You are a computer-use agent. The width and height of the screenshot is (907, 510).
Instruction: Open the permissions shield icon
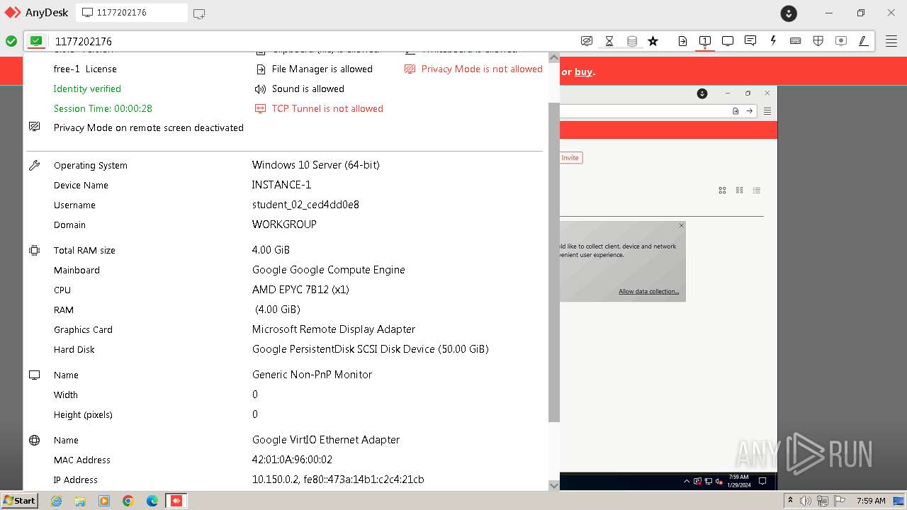point(818,41)
